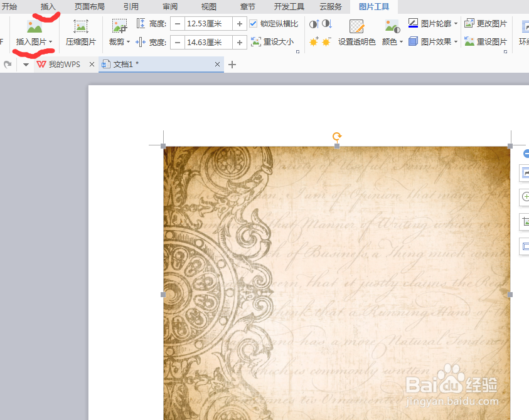529x420 pixels.
Task: Open the 视图 ribbon tab
Action: point(208,6)
